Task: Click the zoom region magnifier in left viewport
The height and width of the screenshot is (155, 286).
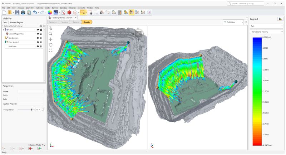Action: (50, 29)
